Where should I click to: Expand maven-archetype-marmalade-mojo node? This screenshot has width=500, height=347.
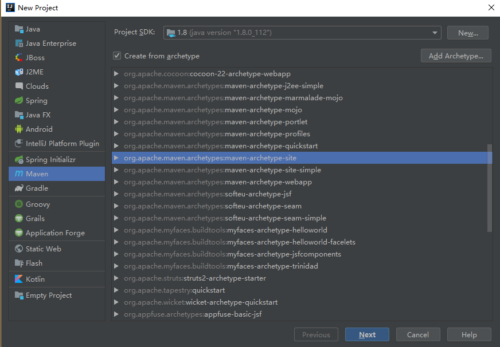pos(116,98)
